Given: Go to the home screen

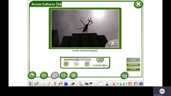Looking at the screenshot, I should point(32,75).
